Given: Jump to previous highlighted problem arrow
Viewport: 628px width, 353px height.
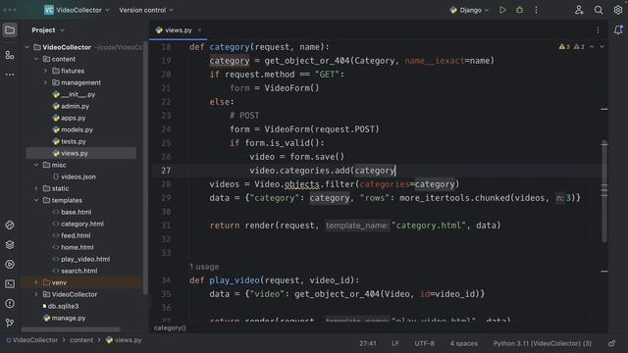Looking at the screenshot, I should tap(592, 47).
